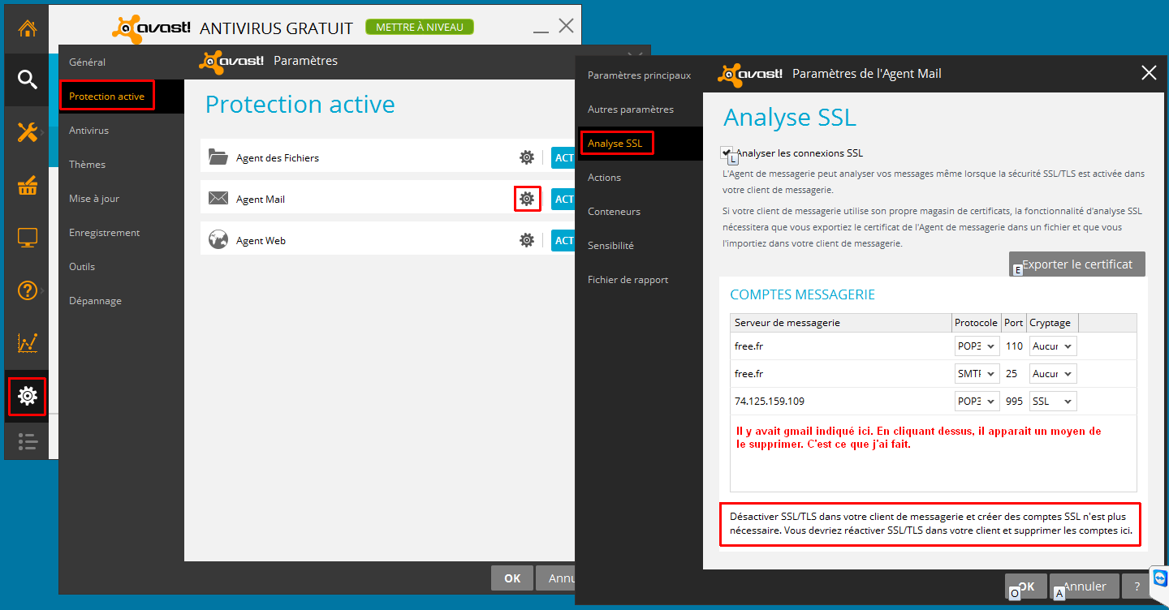Click the Agent Mail envelope icon
Image resolution: width=1169 pixels, height=610 pixels.
(218, 198)
